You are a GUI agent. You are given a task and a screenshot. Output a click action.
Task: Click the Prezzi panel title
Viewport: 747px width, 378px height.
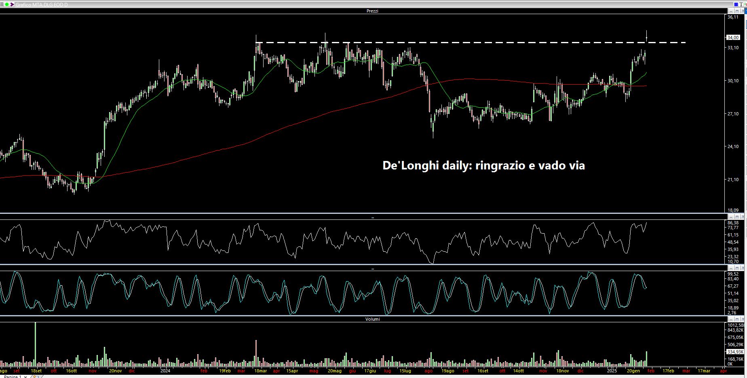372,11
